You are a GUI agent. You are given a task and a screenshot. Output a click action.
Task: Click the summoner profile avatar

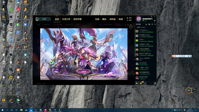click(138, 19)
